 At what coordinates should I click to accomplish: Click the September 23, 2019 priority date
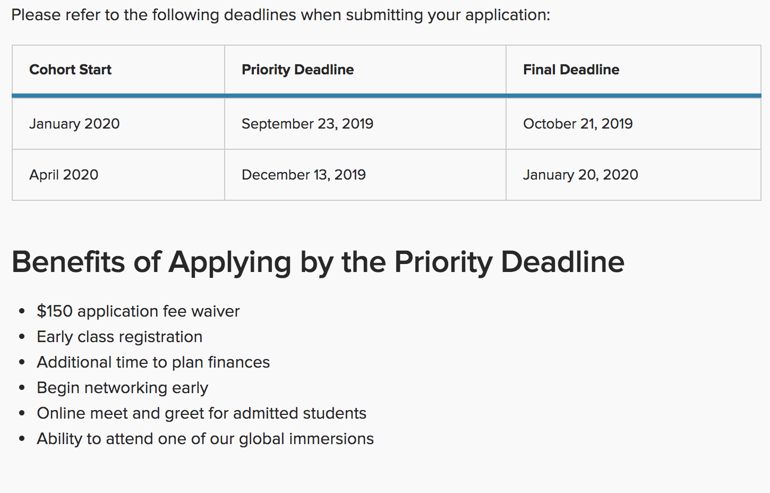coord(307,124)
